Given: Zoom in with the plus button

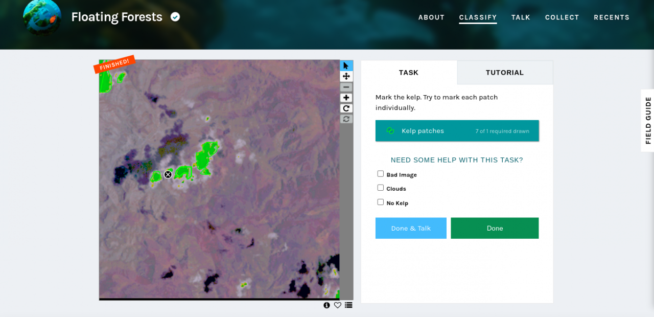Looking at the screenshot, I should tap(346, 98).
